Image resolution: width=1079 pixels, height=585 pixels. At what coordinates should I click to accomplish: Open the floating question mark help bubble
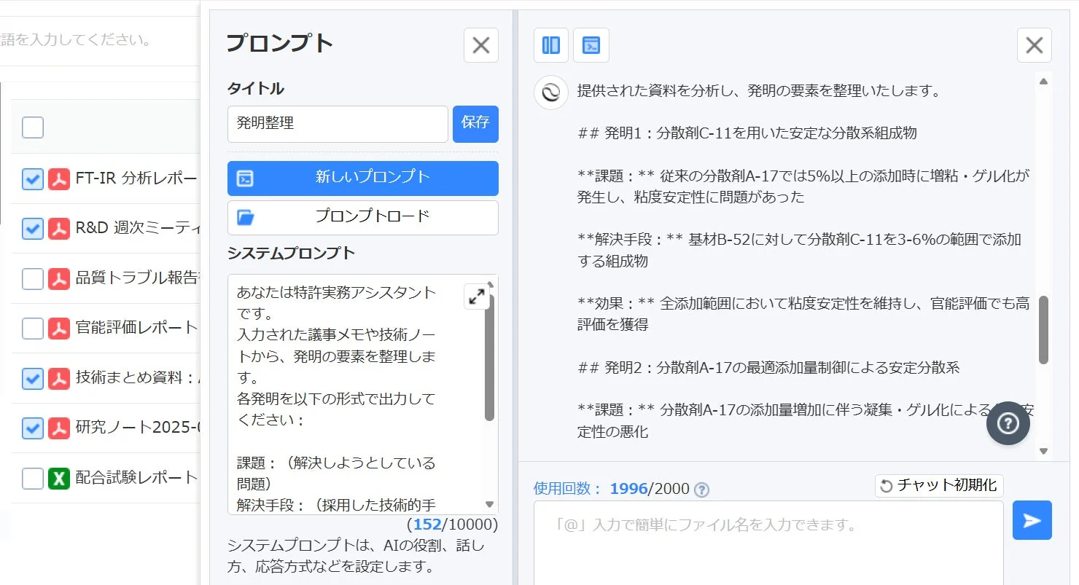(1008, 423)
